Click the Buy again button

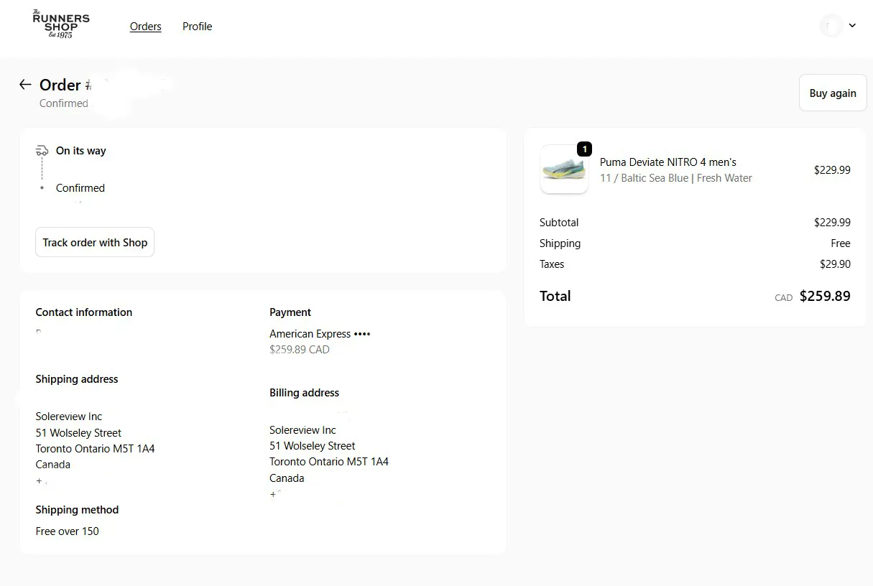coord(833,93)
